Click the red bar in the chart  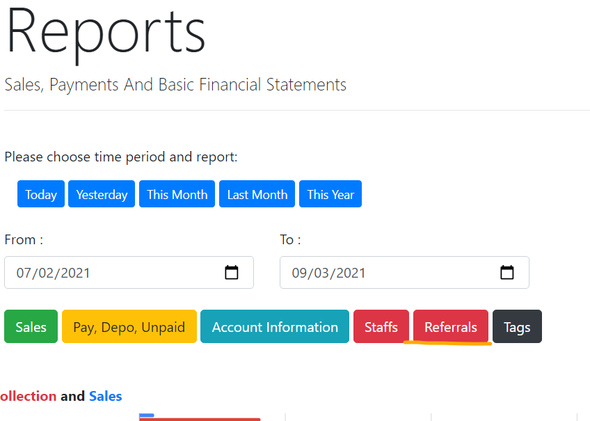[x=200, y=420]
